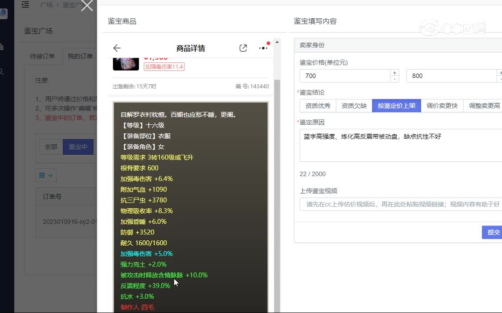Click the 制作人 四毛 line
The height and width of the screenshot is (313, 502).
tap(137, 307)
